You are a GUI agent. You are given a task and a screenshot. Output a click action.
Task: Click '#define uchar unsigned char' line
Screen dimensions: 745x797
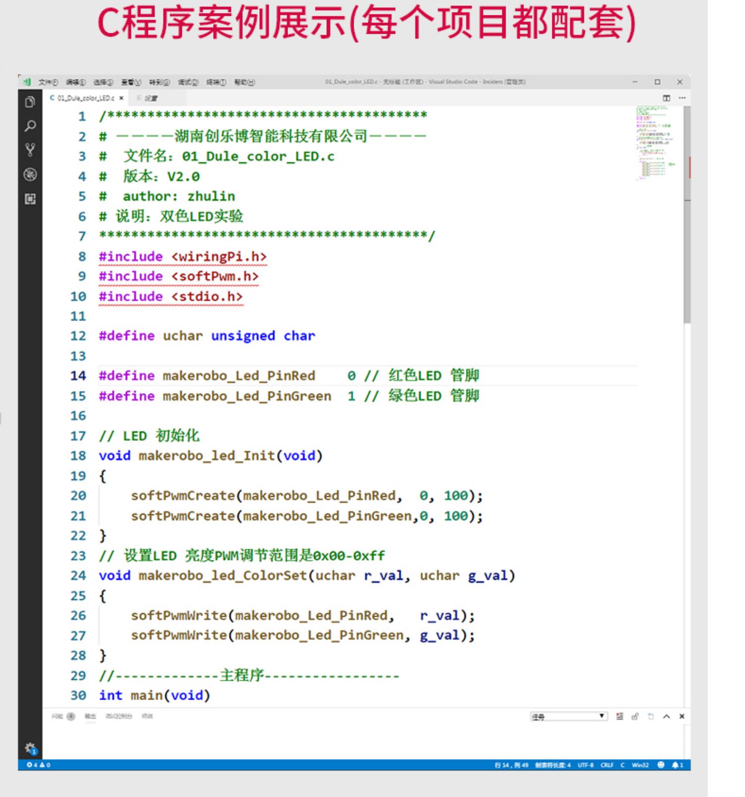tap(207, 336)
